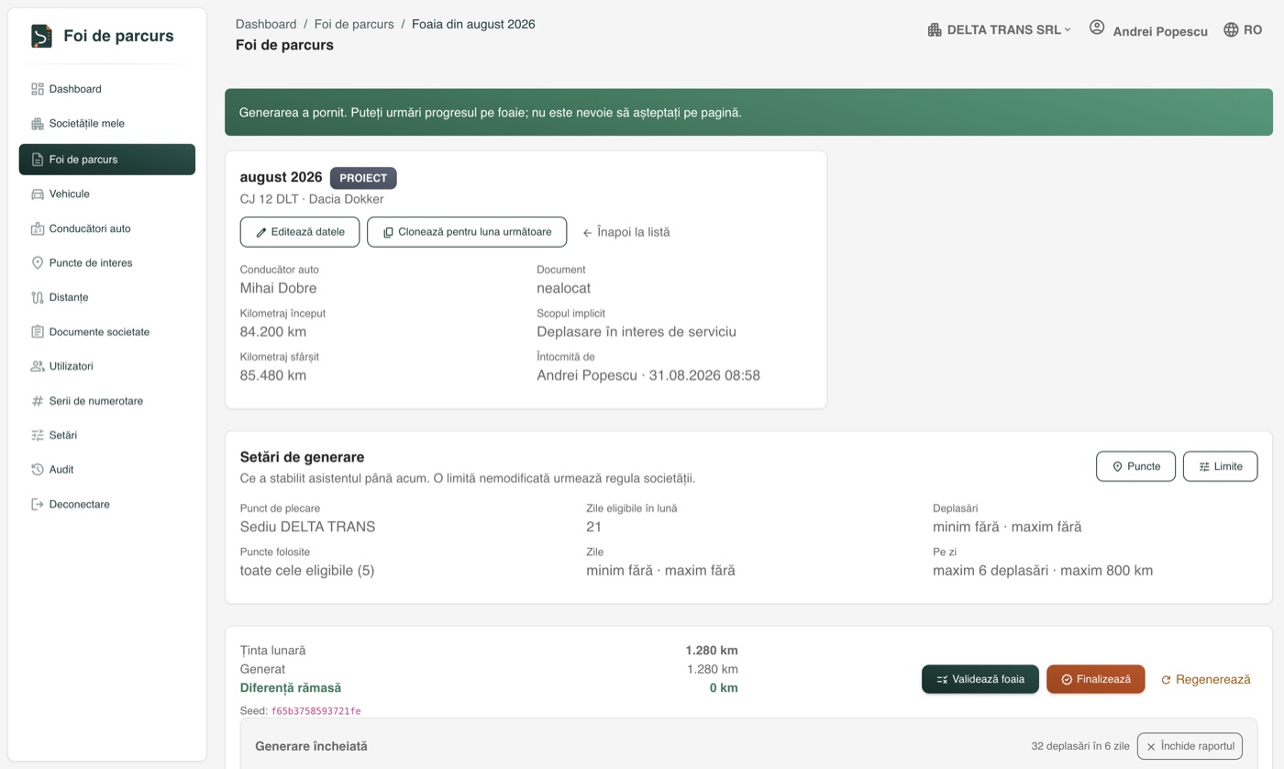Click the Deconectare logout icon

tap(38, 504)
